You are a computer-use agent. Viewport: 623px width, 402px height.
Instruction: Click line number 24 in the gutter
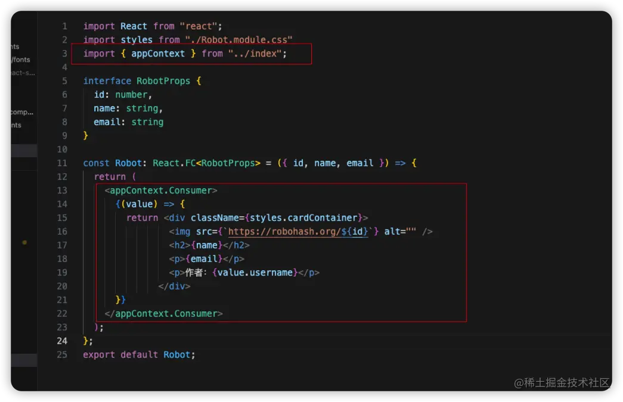tap(62, 341)
